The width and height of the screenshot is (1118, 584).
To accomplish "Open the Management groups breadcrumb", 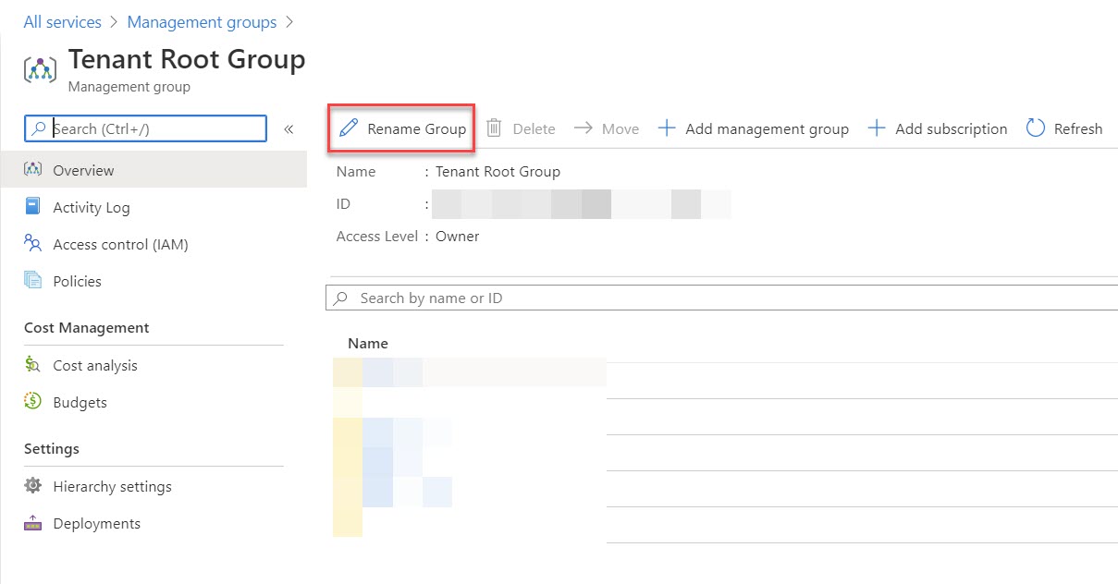I will [202, 21].
